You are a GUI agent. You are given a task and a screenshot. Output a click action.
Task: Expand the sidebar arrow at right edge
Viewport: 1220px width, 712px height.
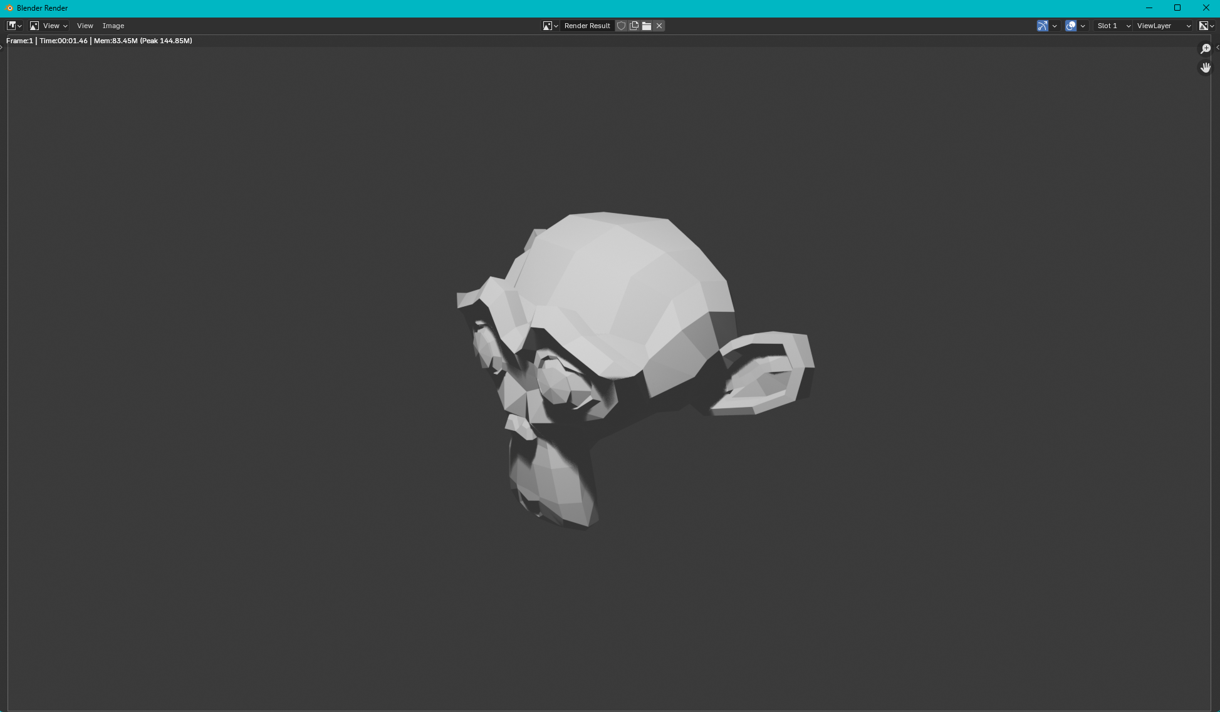[x=1217, y=48]
